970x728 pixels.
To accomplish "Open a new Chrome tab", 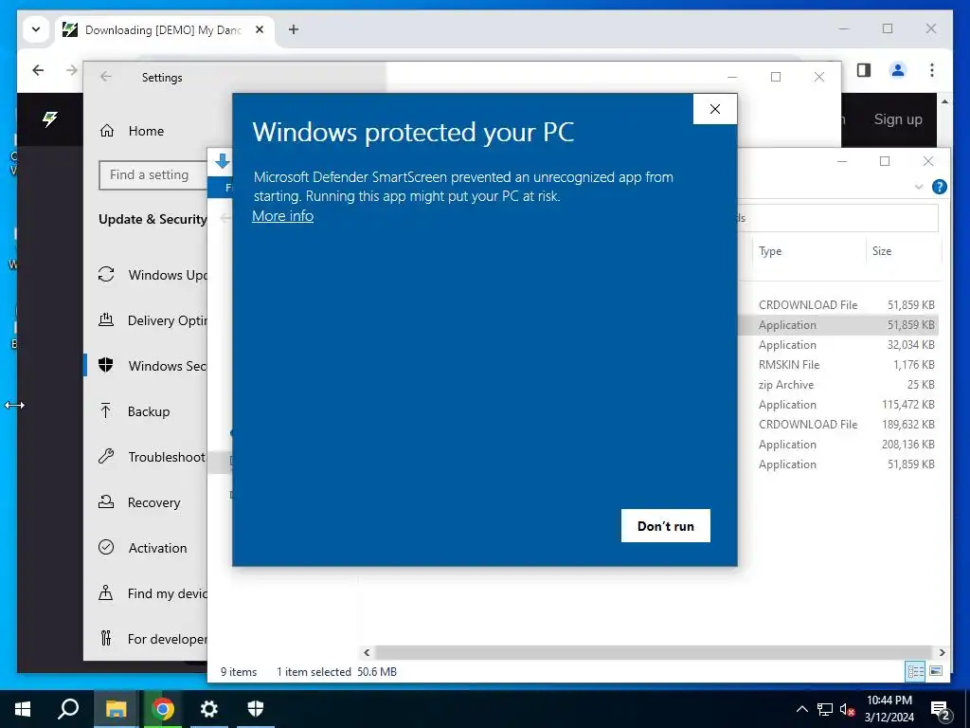I will (294, 29).
